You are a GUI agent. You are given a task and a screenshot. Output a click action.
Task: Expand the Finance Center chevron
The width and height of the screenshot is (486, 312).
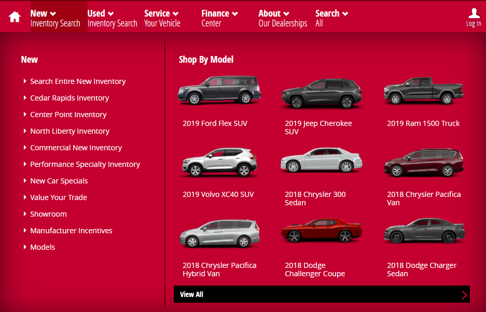click(x=235, y=13)
